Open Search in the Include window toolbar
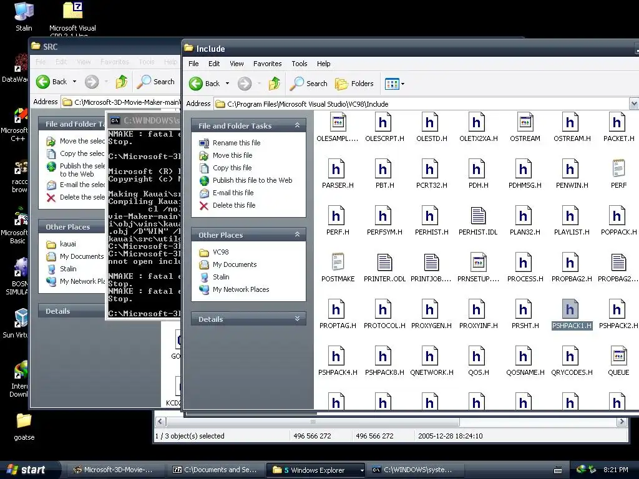Viewport: 639px width, 479px height. click(x=308, y=84)
